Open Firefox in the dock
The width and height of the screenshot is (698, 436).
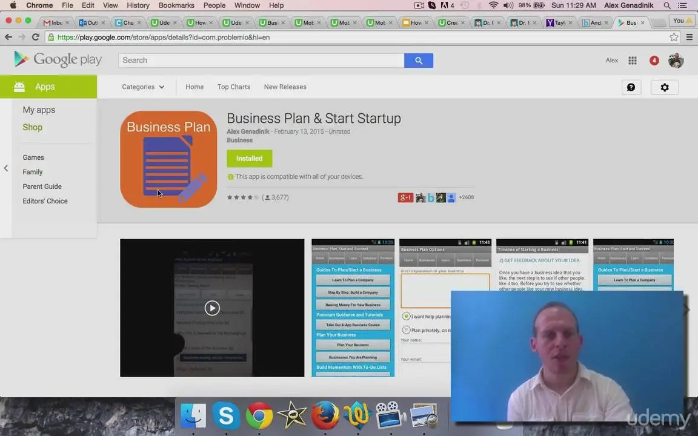(325, 415)
